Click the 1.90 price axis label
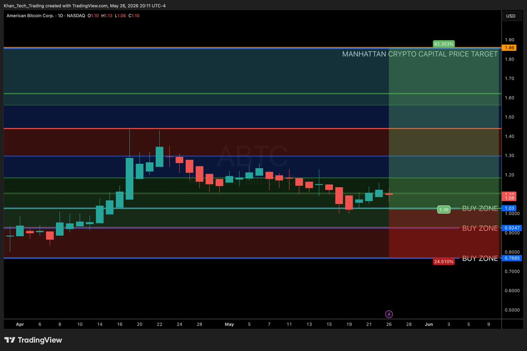The image size is (527, 351). pyautogui.click(x=510, y=40)
